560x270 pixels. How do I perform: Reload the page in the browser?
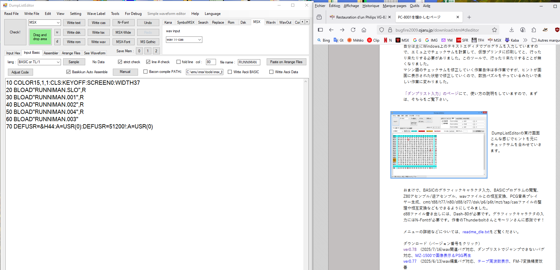coord(353,30)
